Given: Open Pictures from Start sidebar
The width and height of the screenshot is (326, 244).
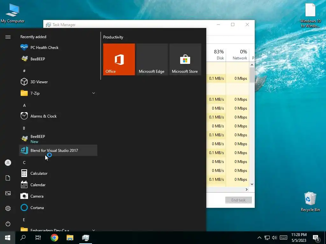Looking at the screenshot, I should pos(8,193).
